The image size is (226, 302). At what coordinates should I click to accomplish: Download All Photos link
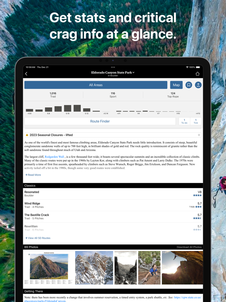(189, 247)
